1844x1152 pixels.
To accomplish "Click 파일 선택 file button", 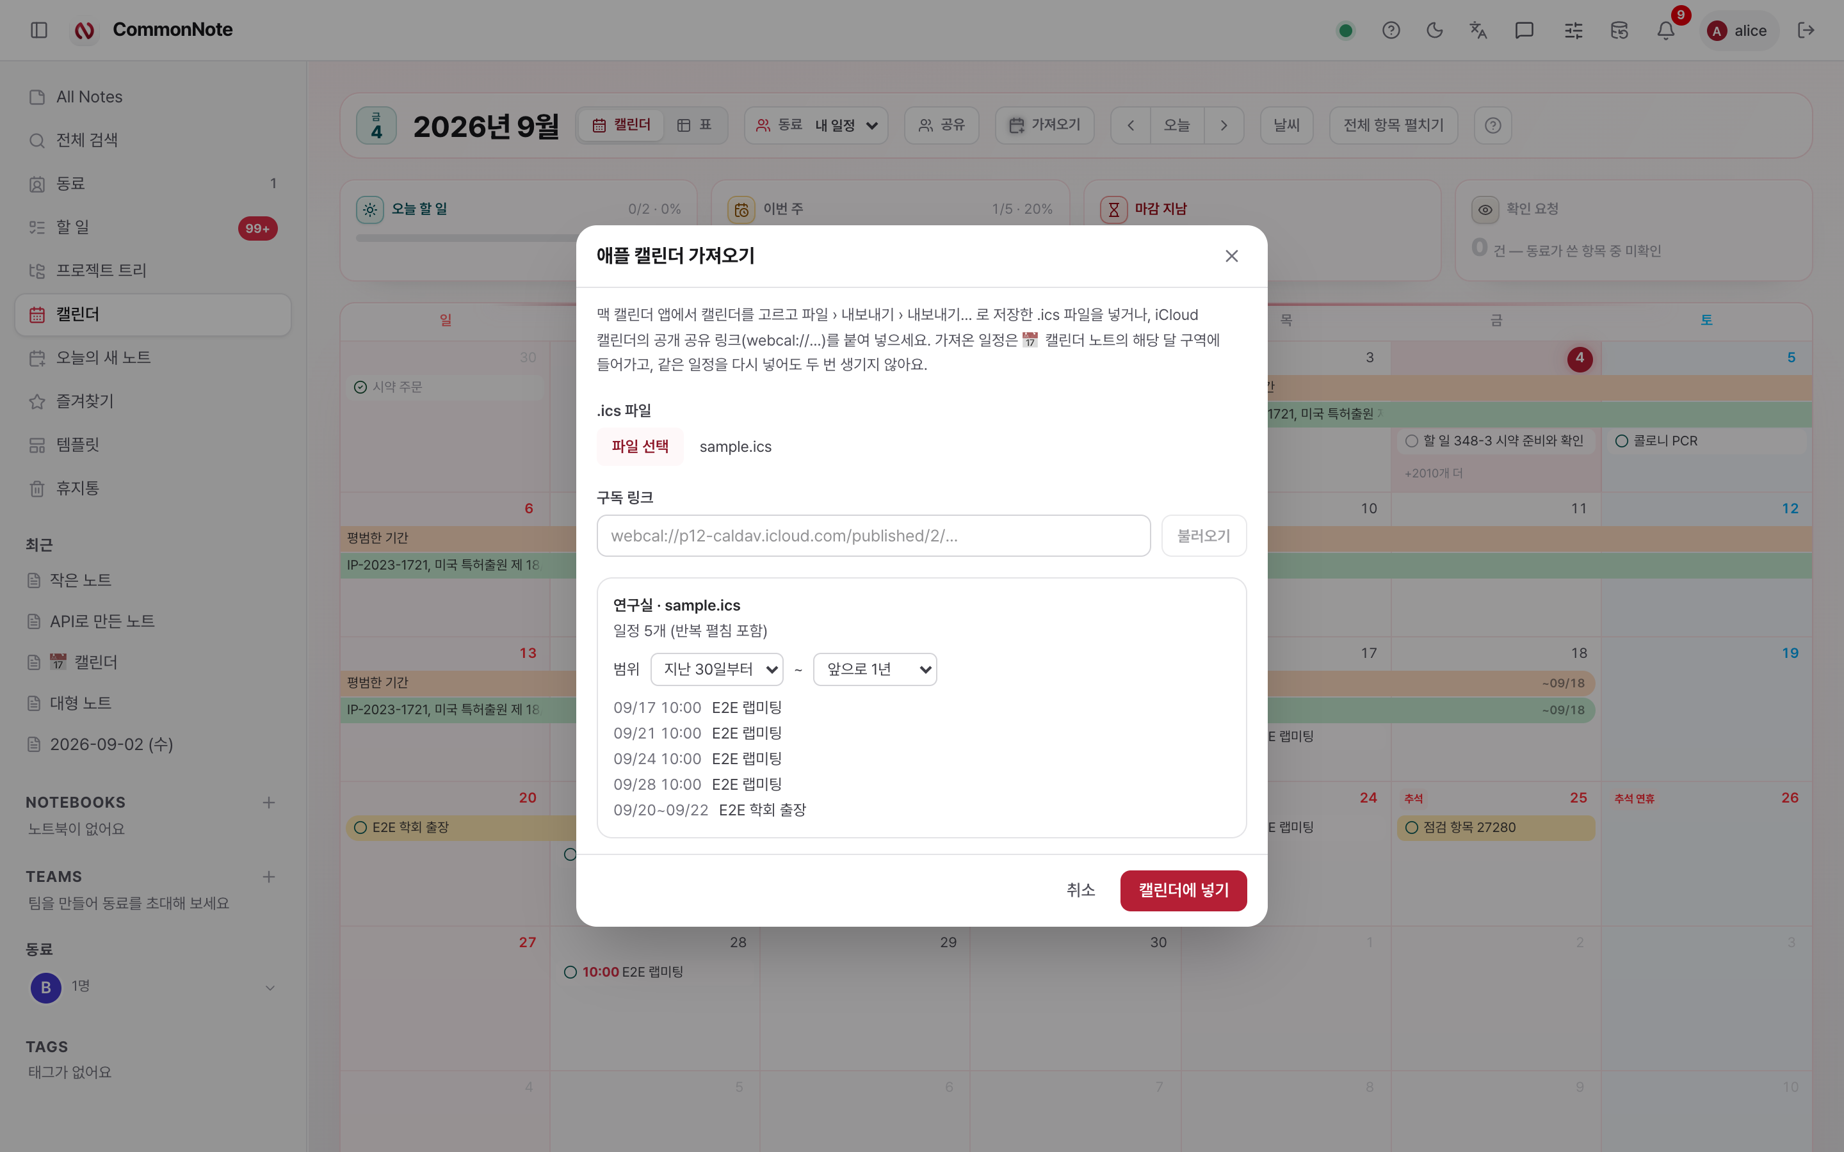I will [x=640, y=447].
